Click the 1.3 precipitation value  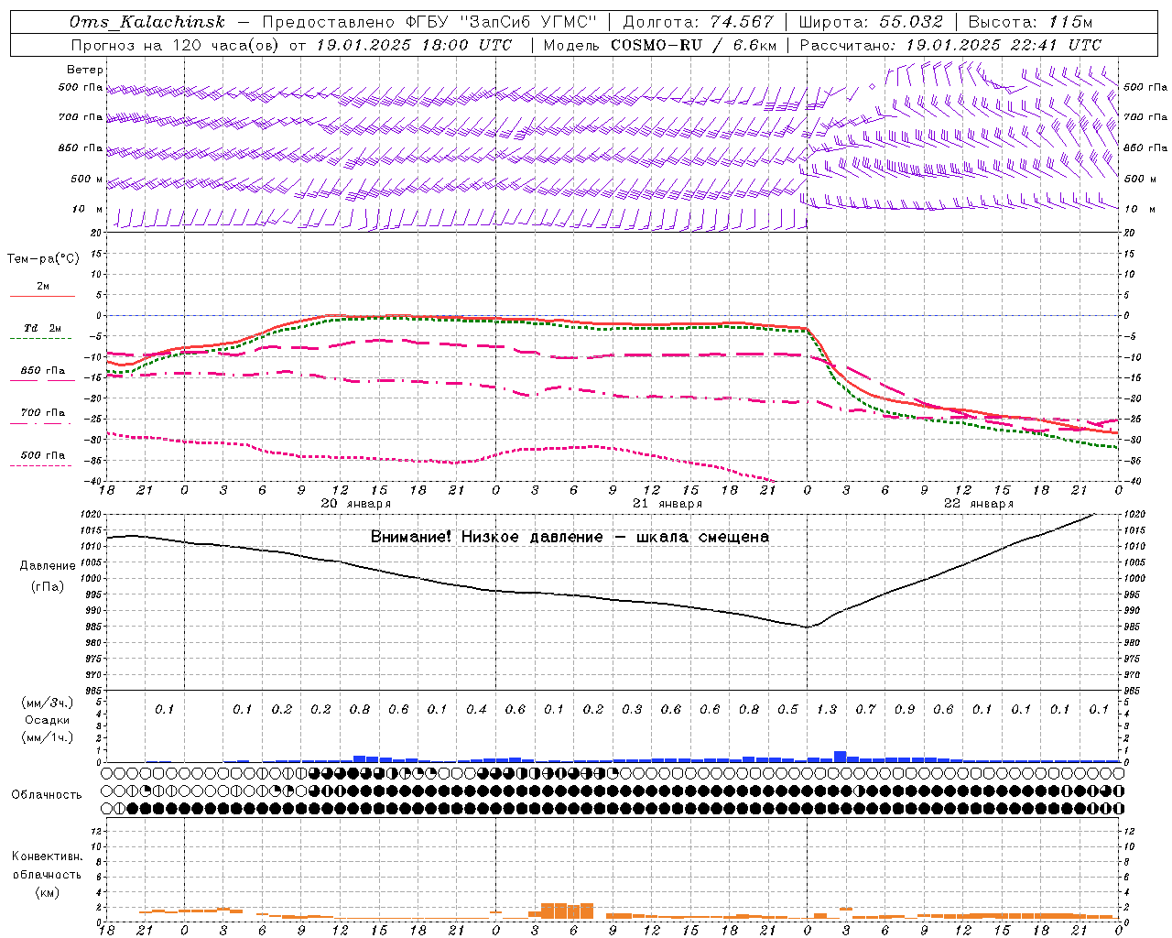pos(826,709)
